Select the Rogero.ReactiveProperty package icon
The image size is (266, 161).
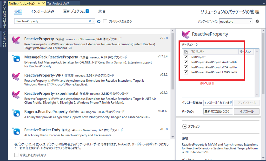point(16,113)
